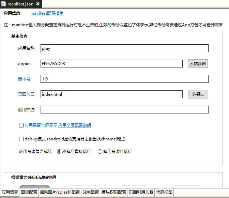This screenshot has height=198, width=229.
Task: Click the 应用信息 header title
Action: [x=12, y=13]
